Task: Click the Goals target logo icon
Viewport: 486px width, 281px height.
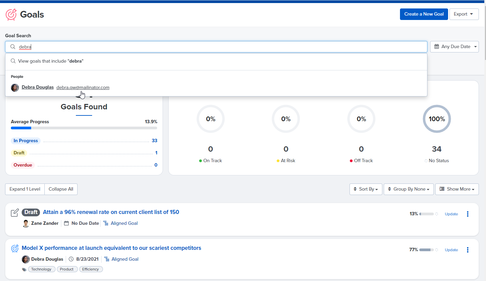Action: [x=11, y=15]
